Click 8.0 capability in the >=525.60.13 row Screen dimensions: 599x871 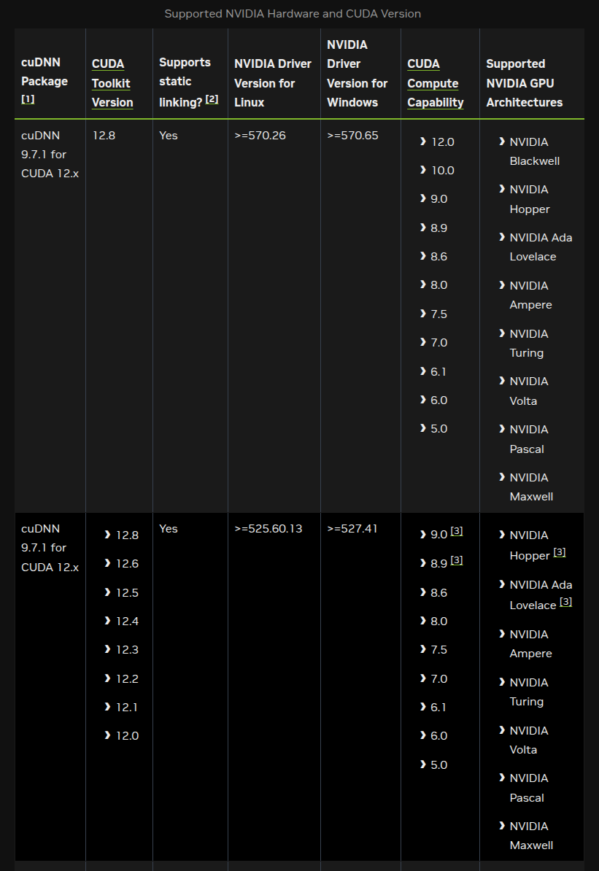click(439, 621)
